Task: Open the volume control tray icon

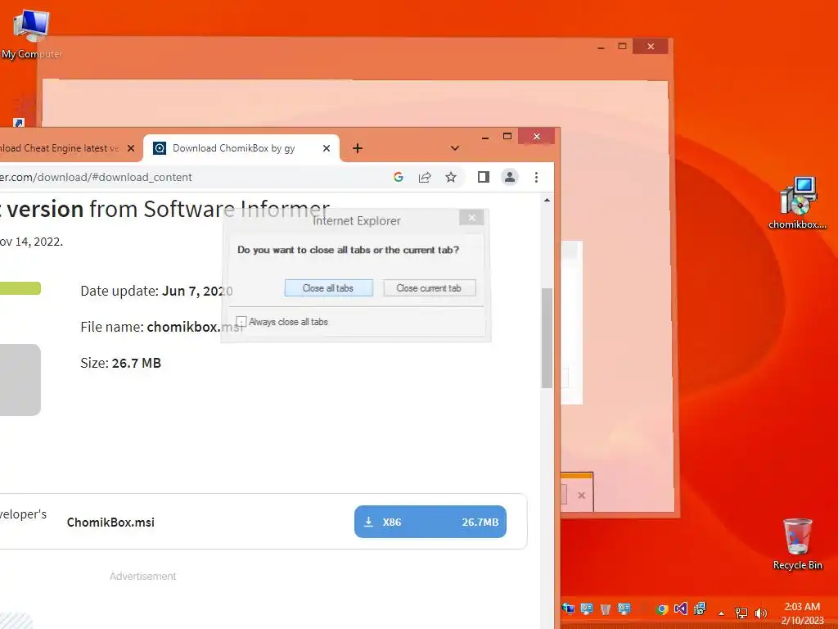Action: tap(761, 613)
